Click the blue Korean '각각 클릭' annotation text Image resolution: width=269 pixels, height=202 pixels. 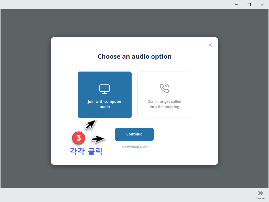tap(86, 151)
